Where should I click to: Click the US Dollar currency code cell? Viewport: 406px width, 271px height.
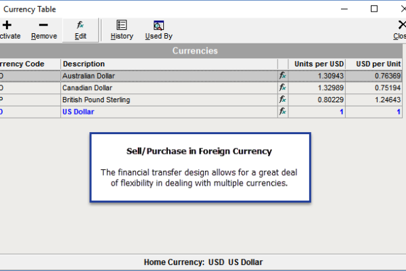[x=30, y=112]
